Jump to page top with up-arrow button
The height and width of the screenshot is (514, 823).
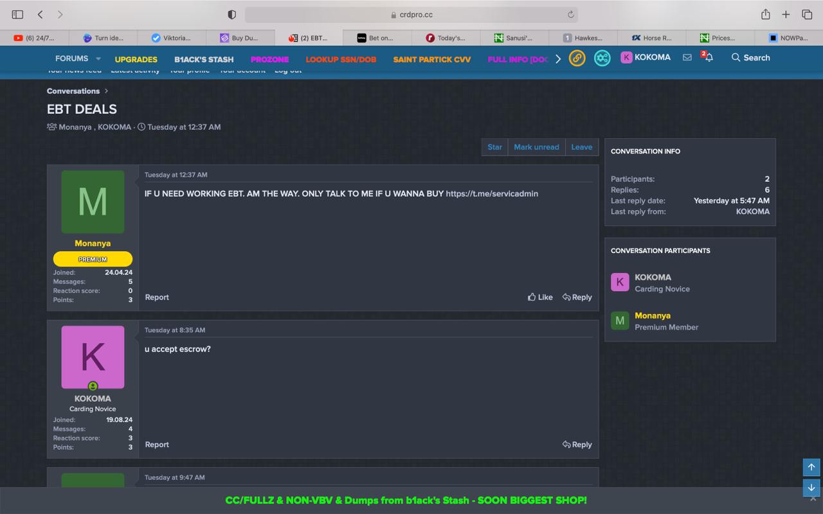click(811, 467)
